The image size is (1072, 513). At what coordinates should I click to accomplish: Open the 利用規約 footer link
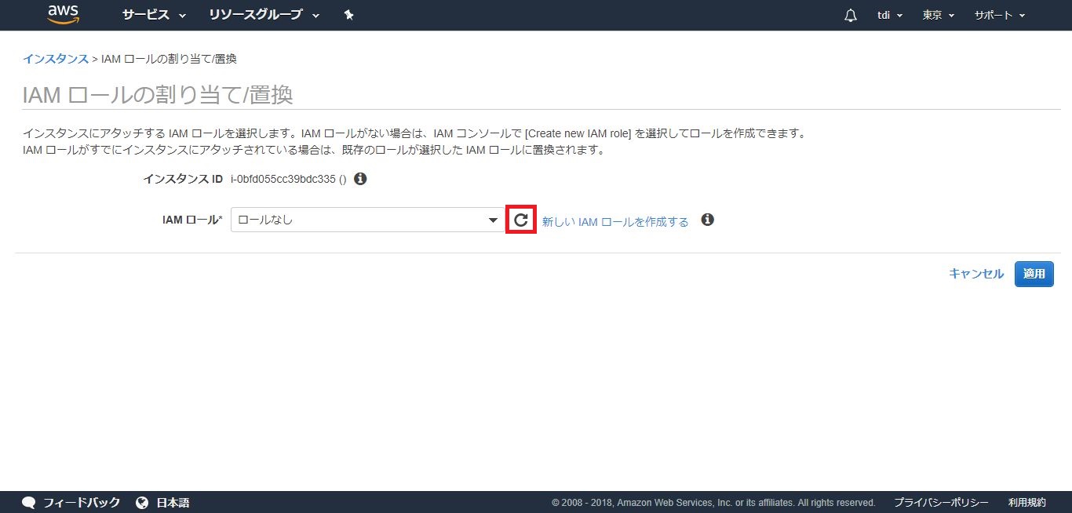(1026, 503)
